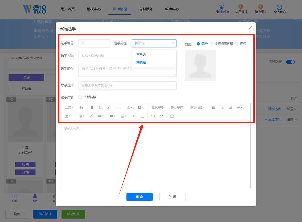Click the 活动海报 button

tap(73, 214)
